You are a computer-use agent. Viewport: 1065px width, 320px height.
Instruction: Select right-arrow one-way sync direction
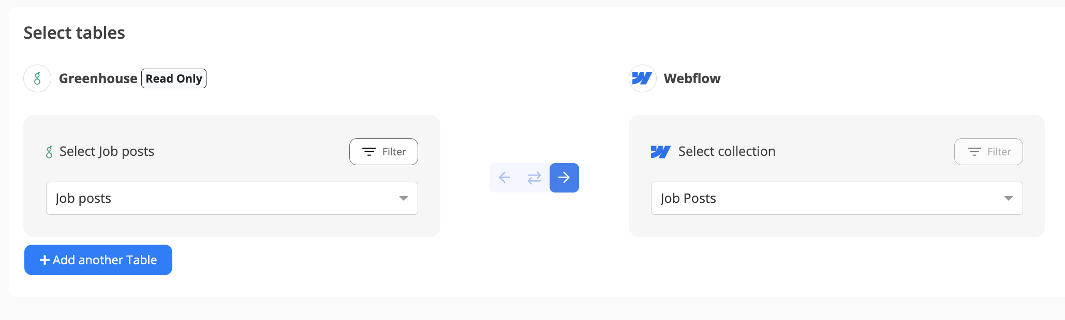(564, 178)
